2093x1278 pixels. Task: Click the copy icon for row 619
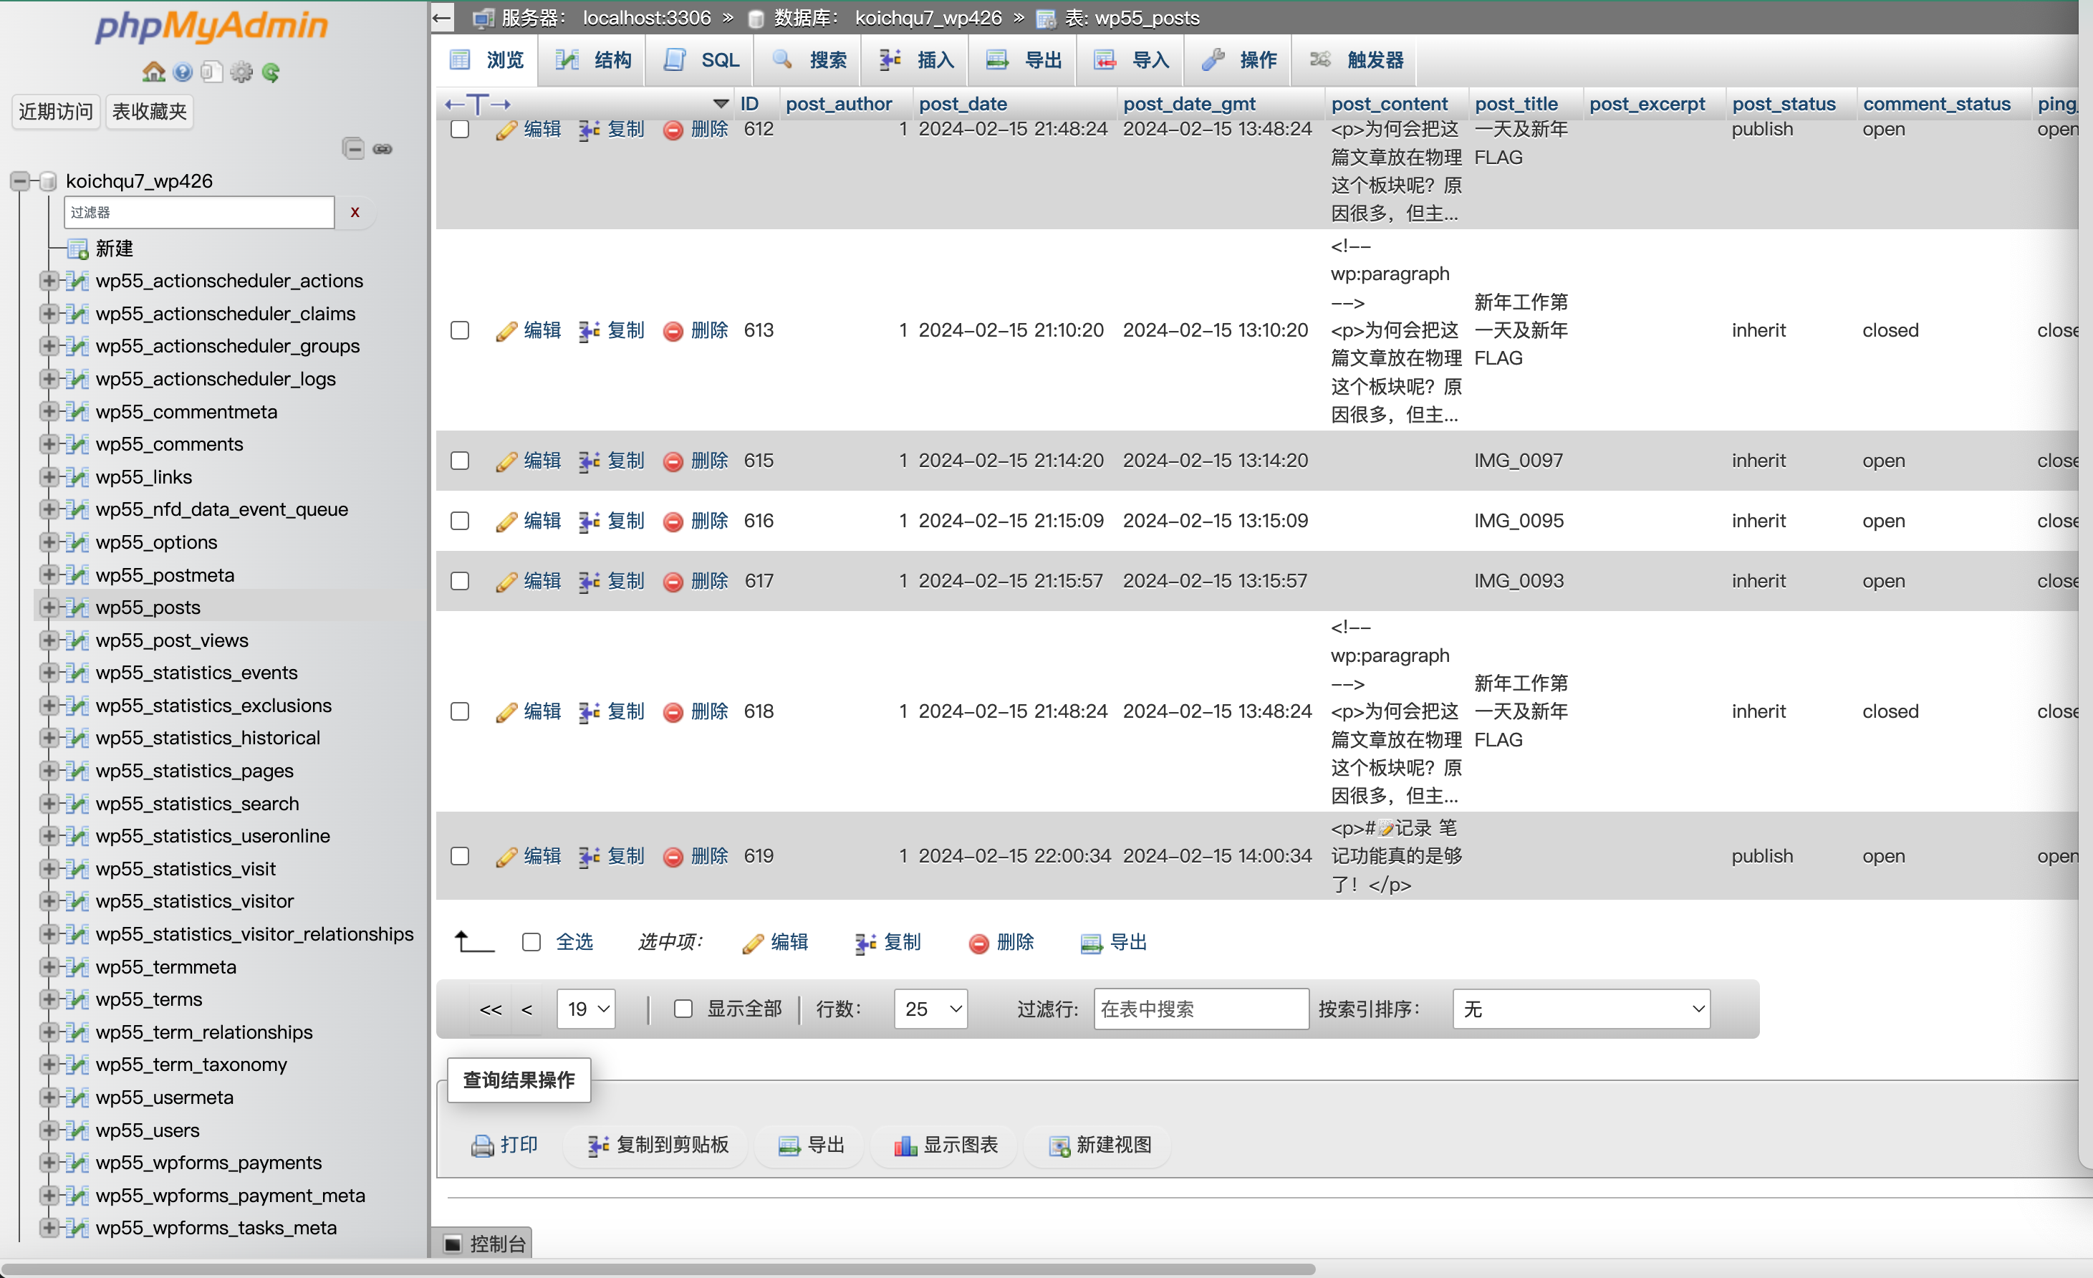(x=590, y=857)
